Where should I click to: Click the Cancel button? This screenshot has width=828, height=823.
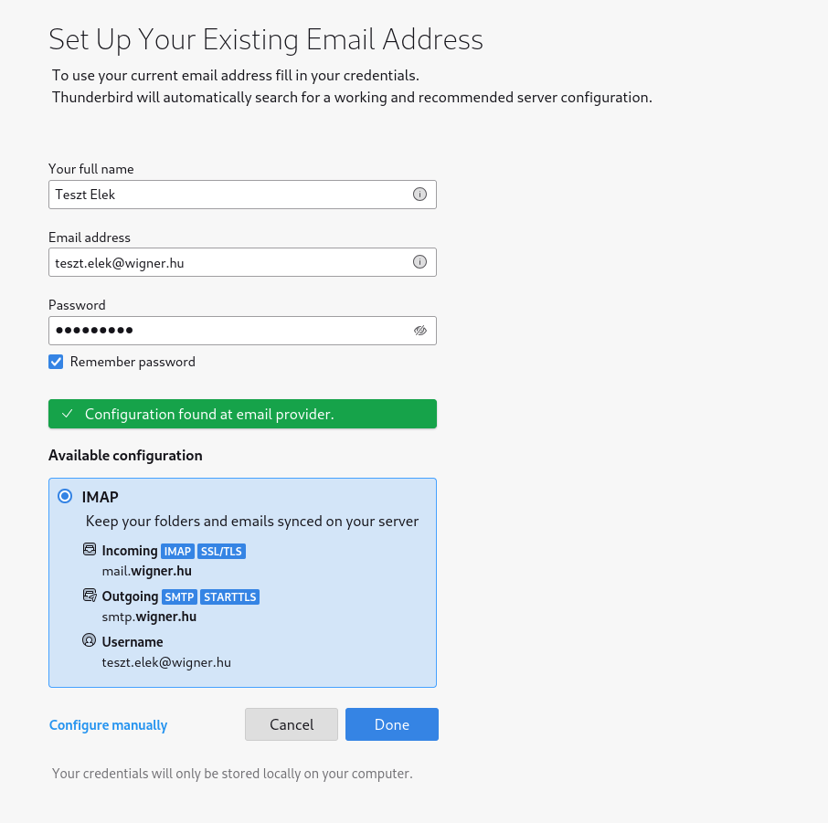coord(292,724)
